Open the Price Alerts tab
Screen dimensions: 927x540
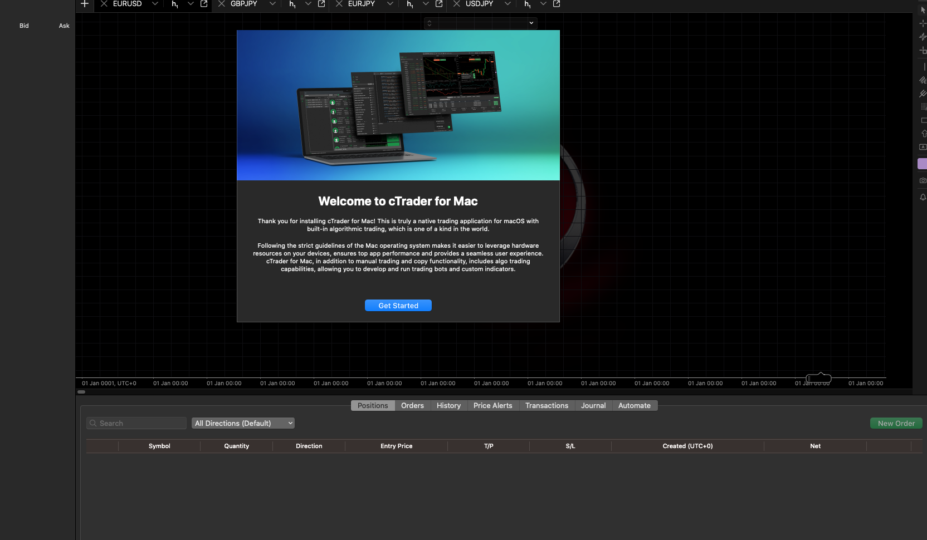click(x=493, y=406)
